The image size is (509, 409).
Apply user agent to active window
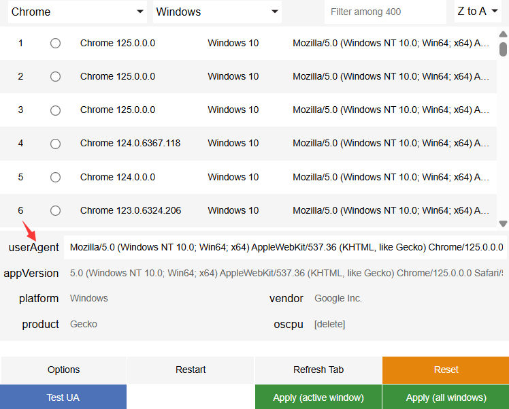point(318,397)
